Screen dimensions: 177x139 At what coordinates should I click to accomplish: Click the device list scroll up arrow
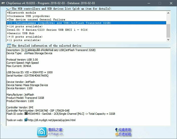[x=168, y=13]
